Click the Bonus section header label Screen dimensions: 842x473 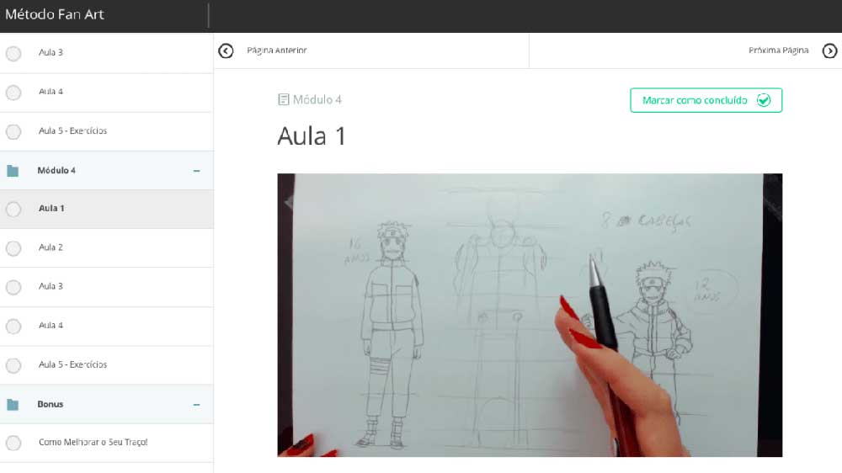tap(51, 404)
